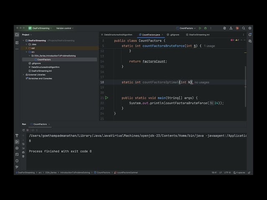Debug CountFactors with the bug icon
This screenshot has height=200, width=267.
point(205,28)
